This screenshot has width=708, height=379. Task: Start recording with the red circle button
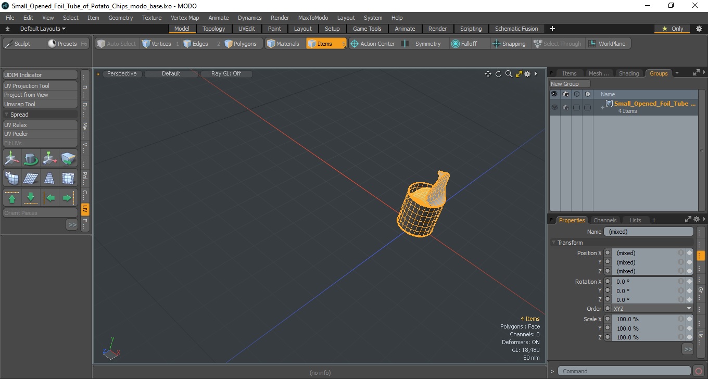click(699, 371)
